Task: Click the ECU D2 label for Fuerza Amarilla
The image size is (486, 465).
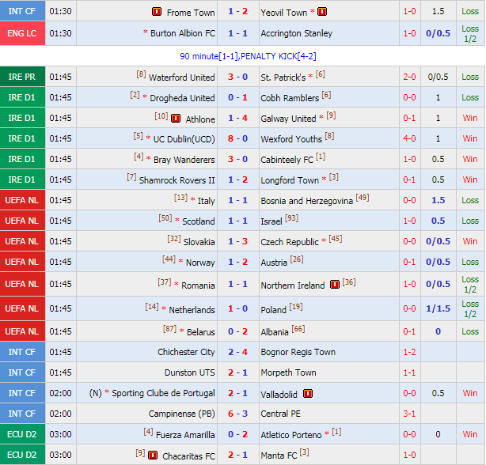Action: pyautogui.click(x=22, y=434)
